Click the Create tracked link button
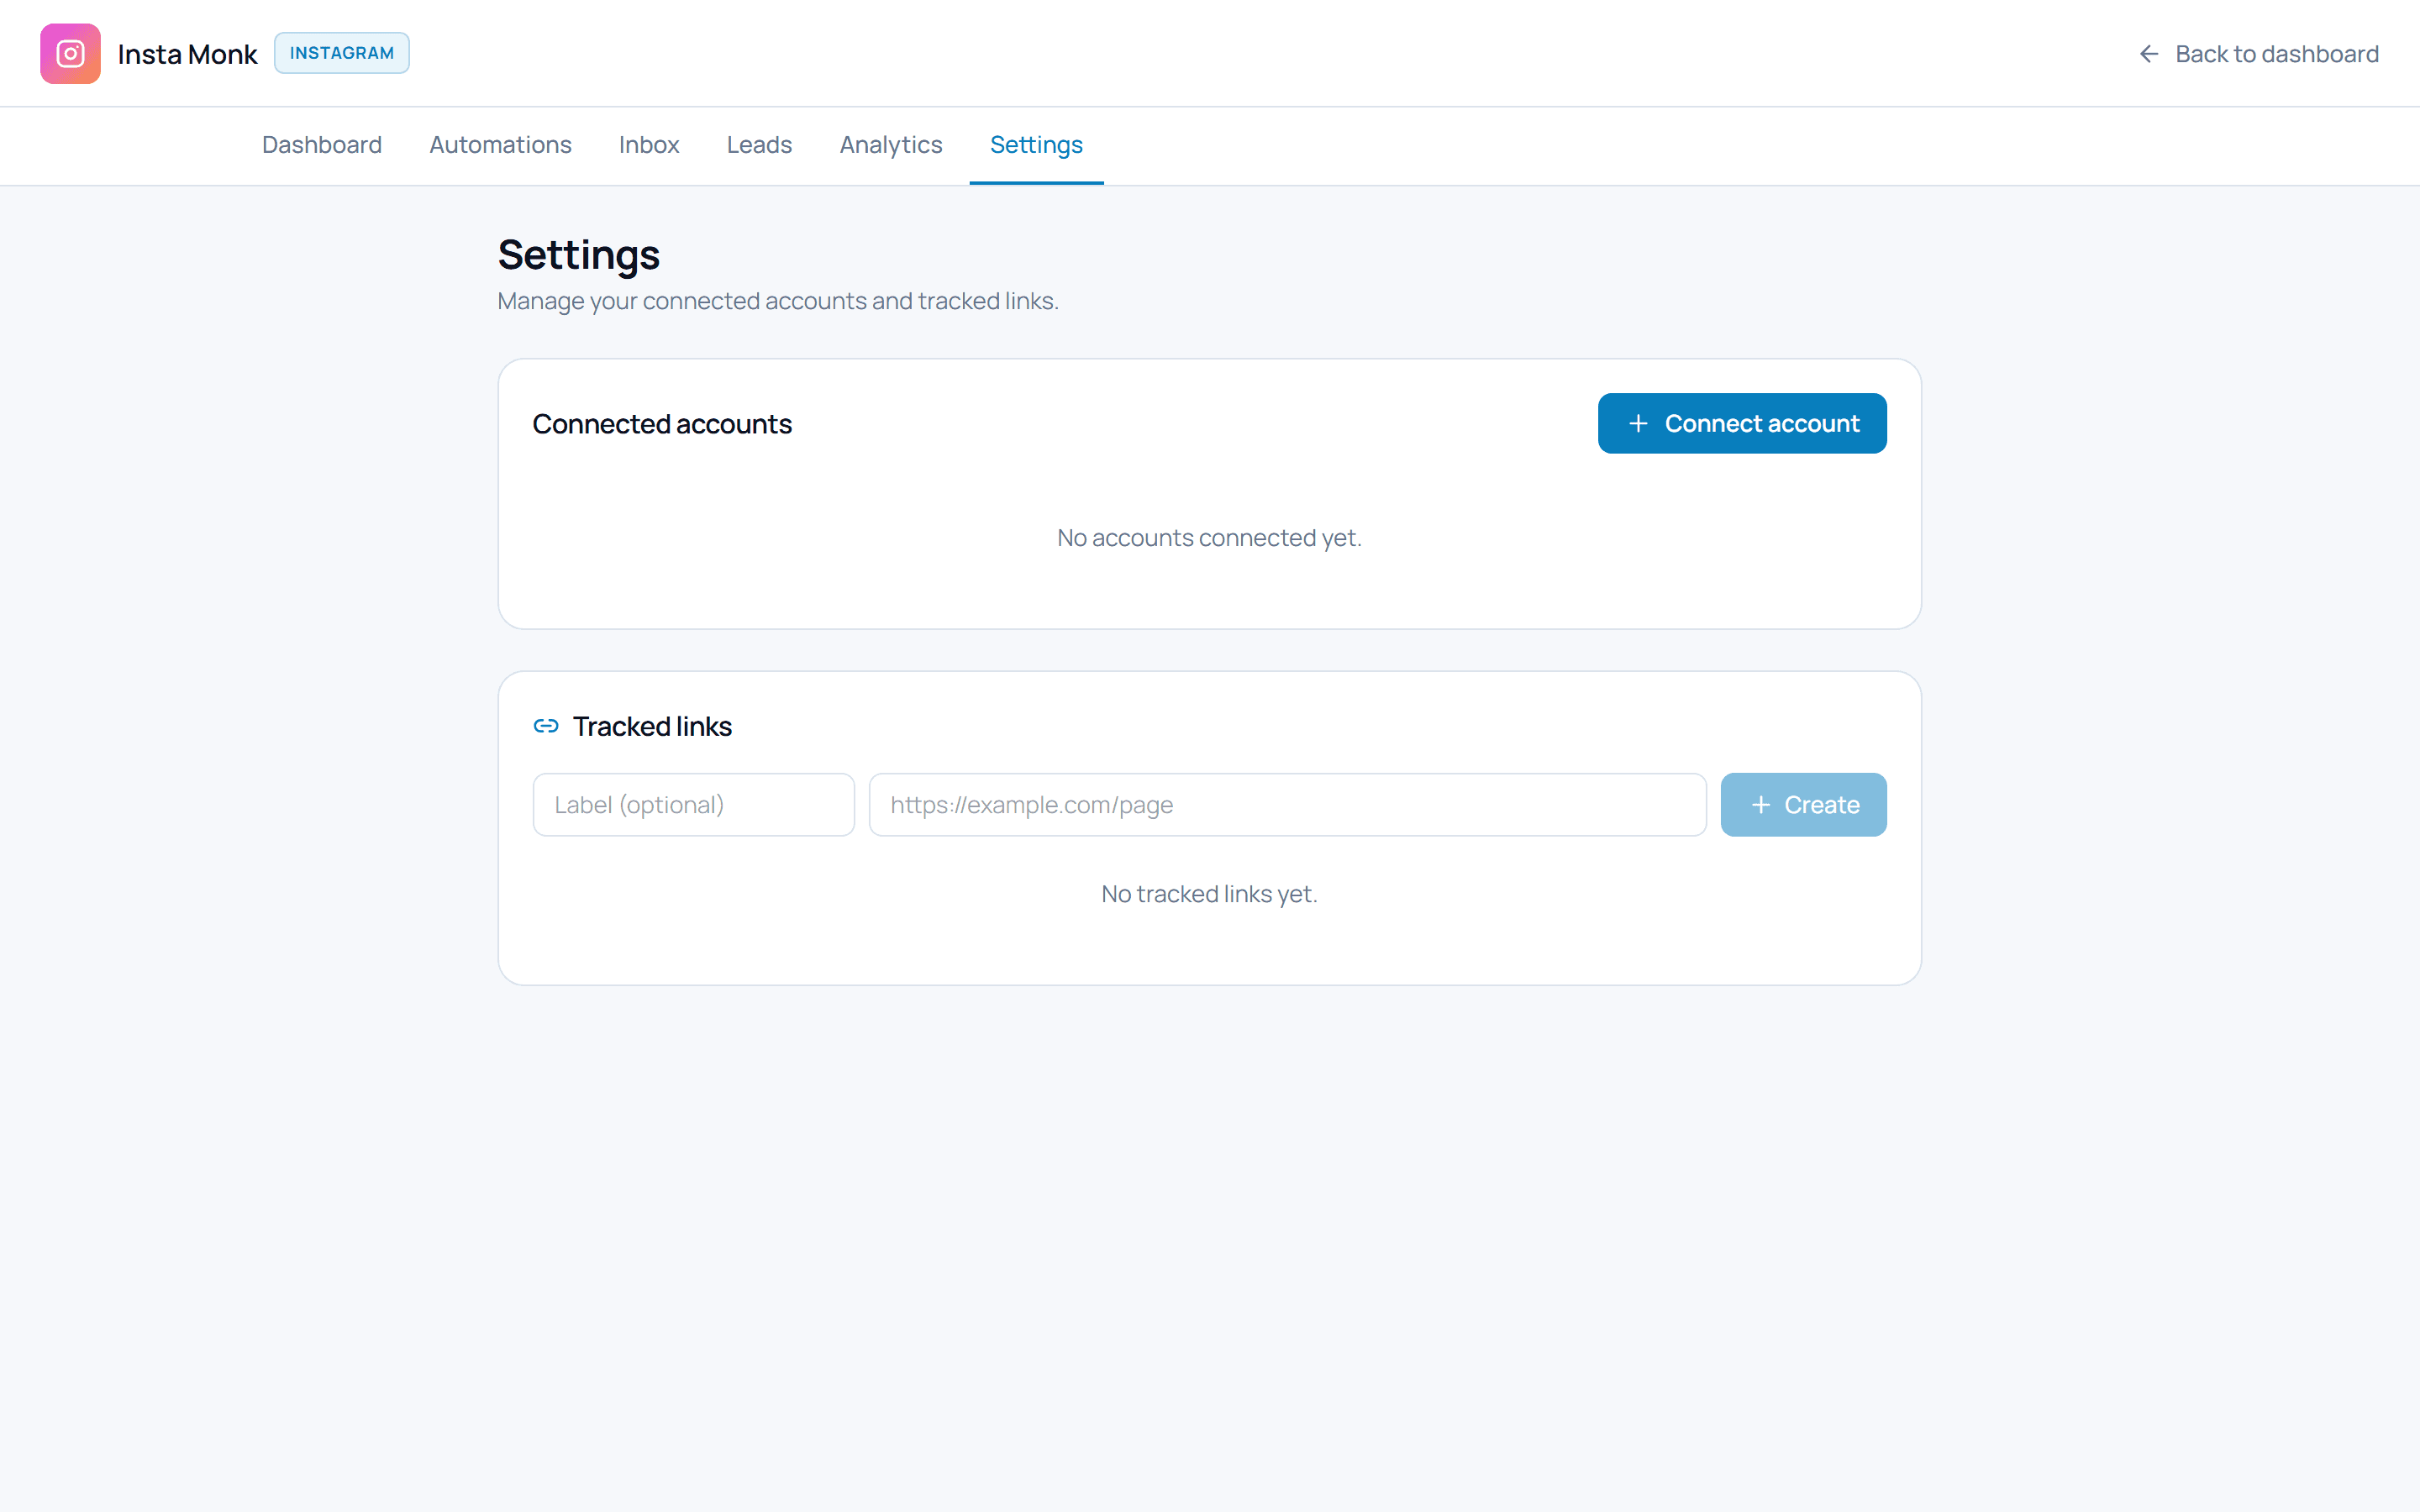 tap(1803, 805)
